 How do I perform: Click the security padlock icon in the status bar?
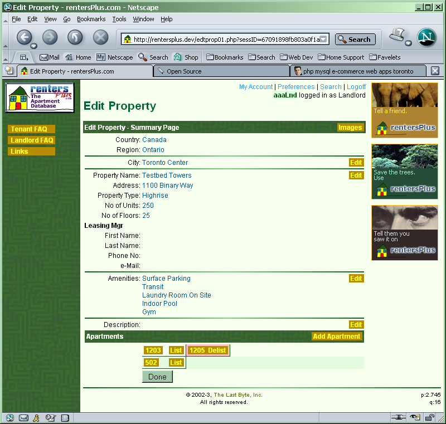tap(430, 417)
